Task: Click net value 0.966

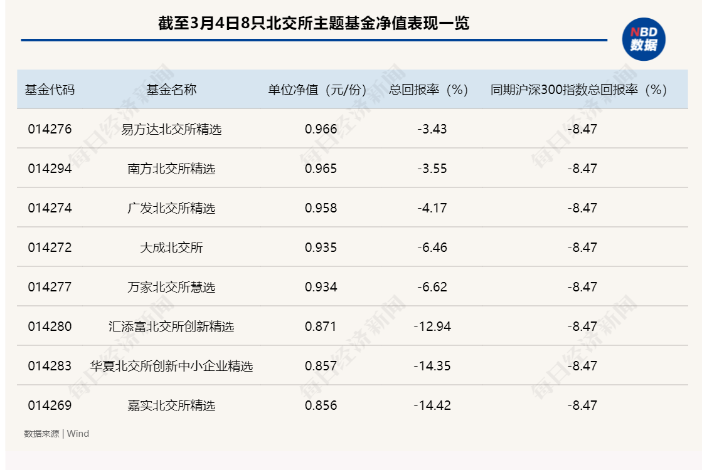Action: (x=321, y=129)
